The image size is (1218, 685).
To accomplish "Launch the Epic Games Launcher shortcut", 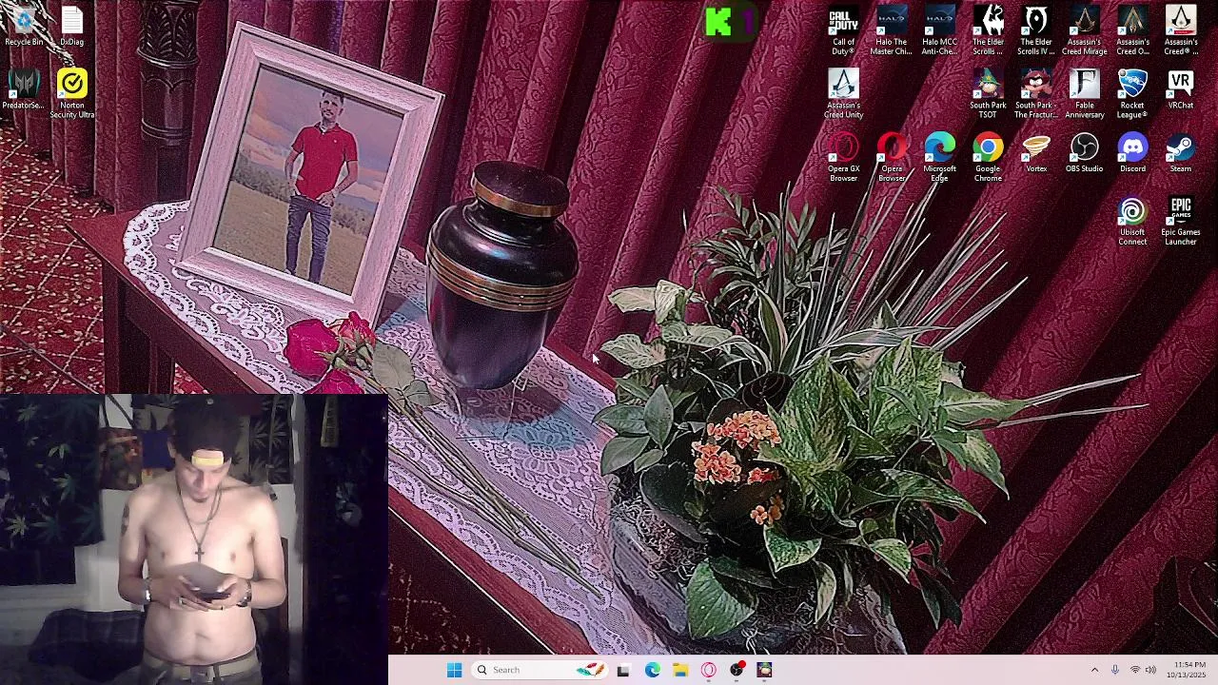I will coord(1181,221).
